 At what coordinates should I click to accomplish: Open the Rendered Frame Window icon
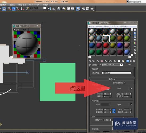click(x=87, y=9)
